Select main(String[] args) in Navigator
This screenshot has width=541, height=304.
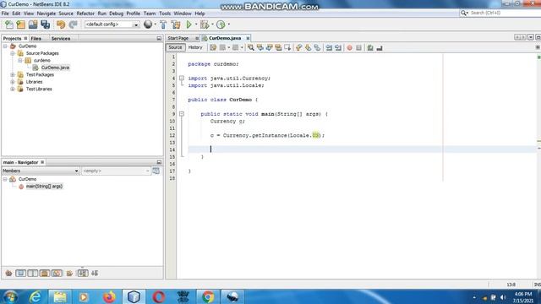[x=44, y=187]
